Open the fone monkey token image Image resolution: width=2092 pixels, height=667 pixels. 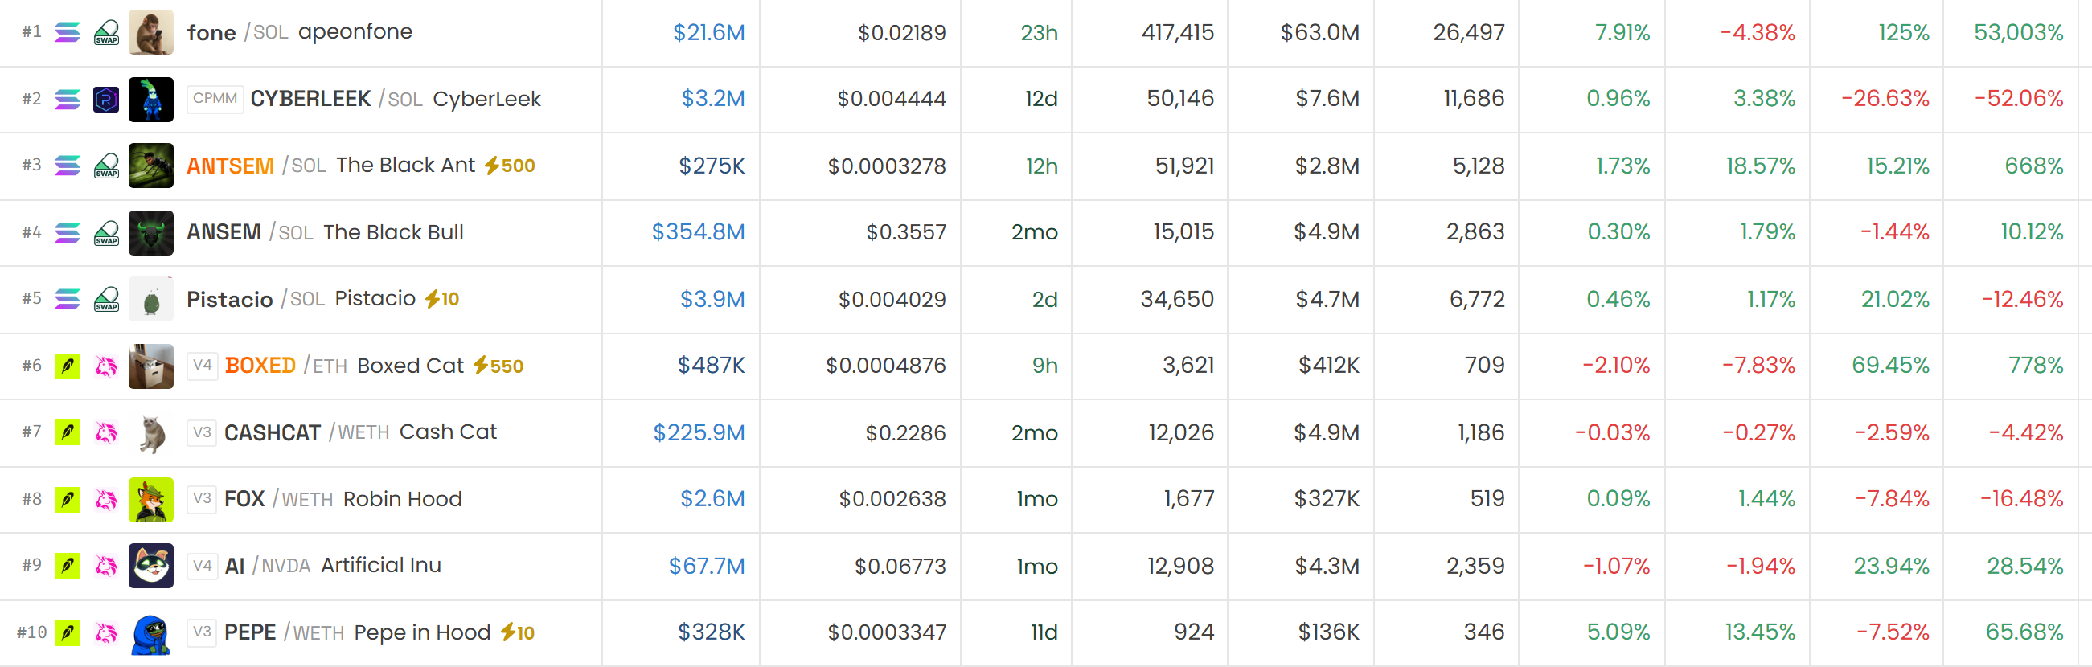151,32
